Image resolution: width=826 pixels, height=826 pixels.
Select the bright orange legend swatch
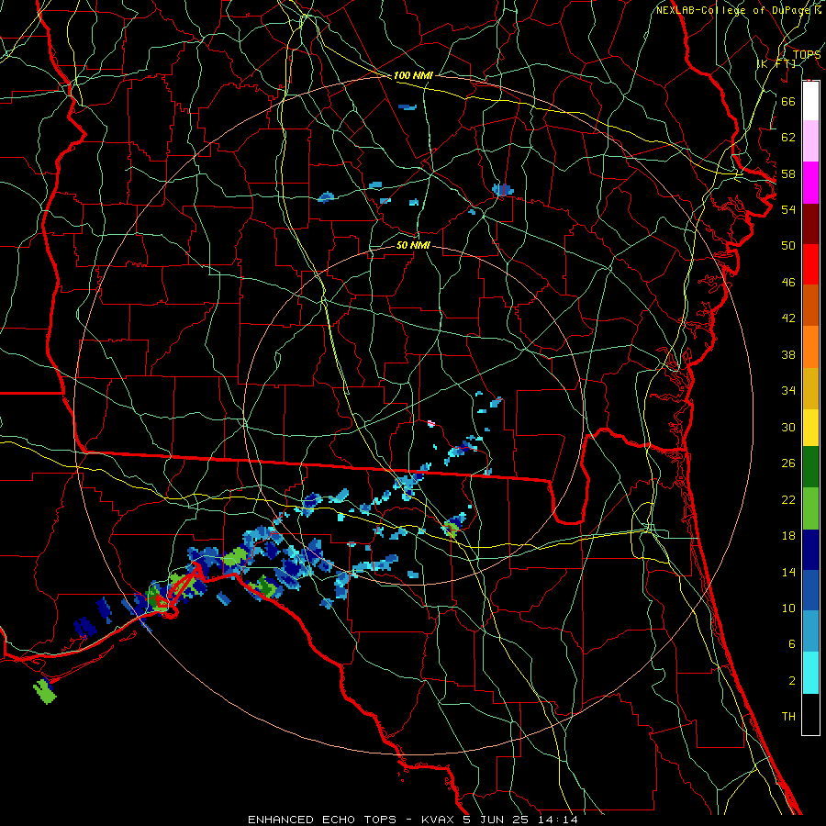pos(810,346)
